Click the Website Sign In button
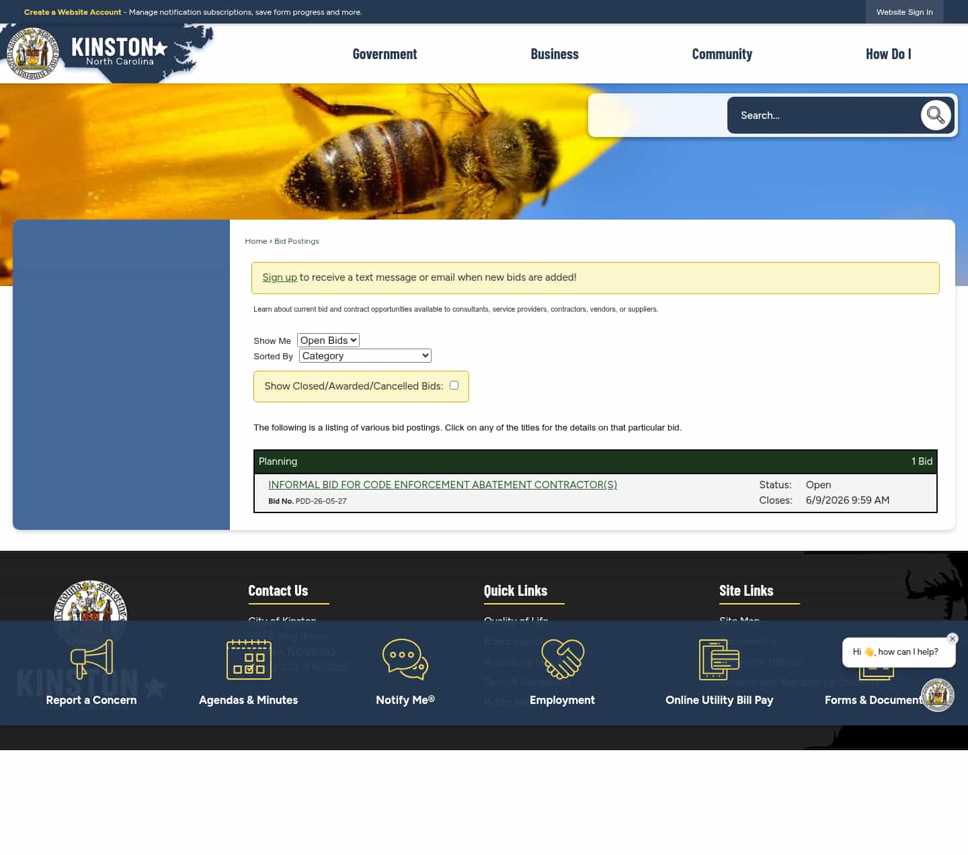This screenshot has height=855, width=968. 904,12
